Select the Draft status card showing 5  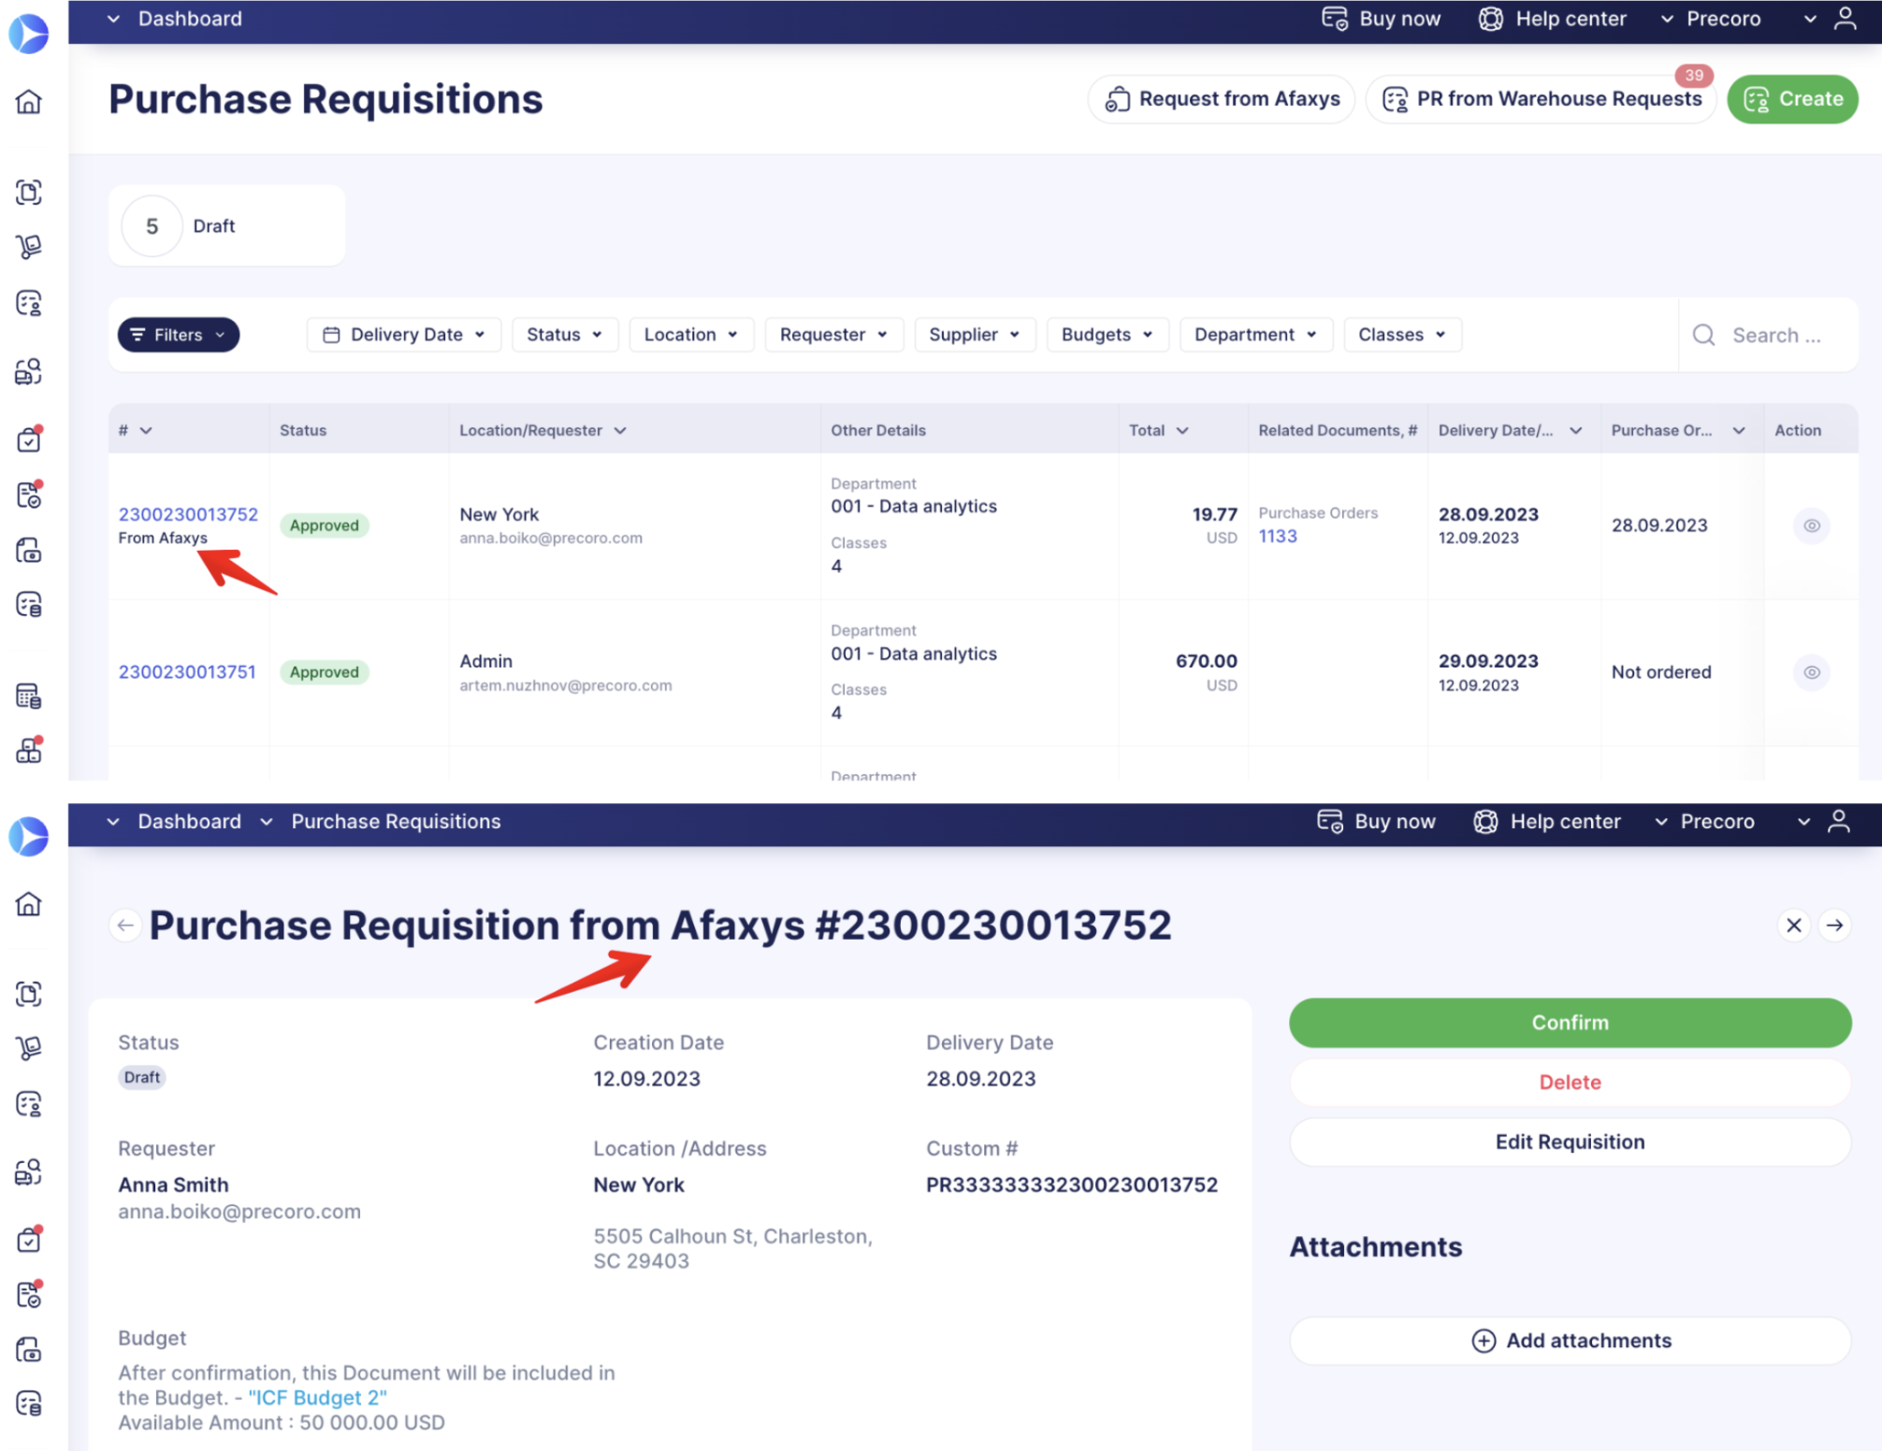click(227, 226)
